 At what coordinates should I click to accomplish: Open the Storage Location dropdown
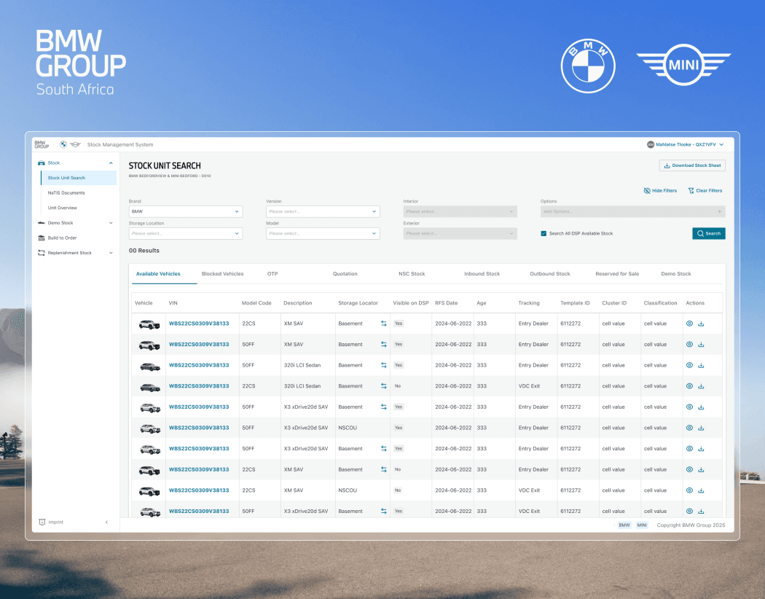[x=185, y=234]
